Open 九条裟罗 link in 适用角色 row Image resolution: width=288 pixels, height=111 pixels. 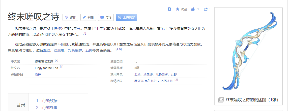pyautogui.click(x=162, y=75)
